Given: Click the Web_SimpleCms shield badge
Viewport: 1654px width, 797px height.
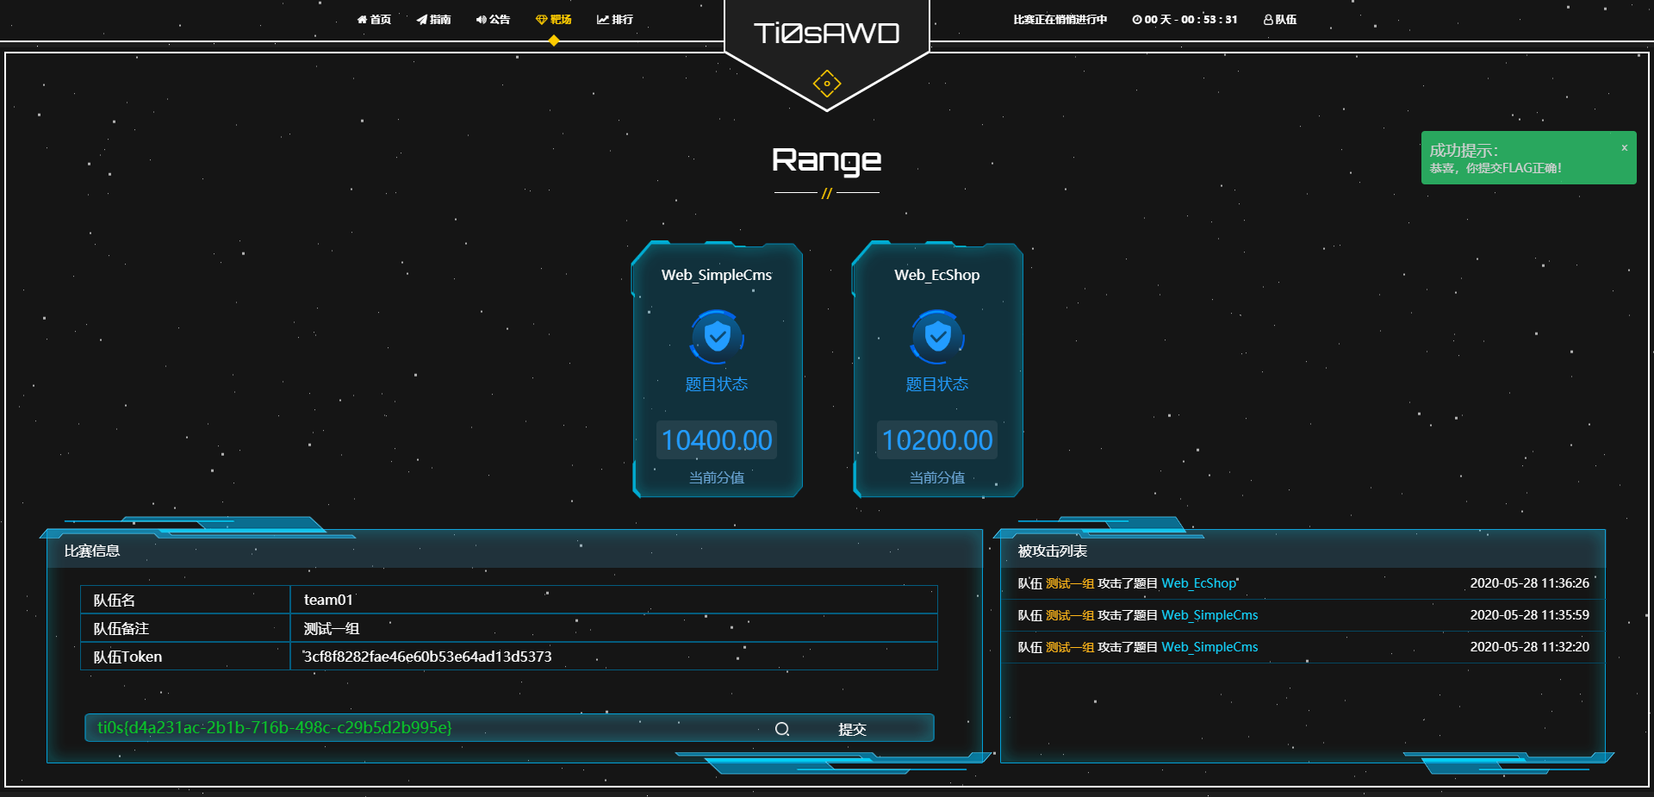Looking at the screenshot, I should 716,337.
